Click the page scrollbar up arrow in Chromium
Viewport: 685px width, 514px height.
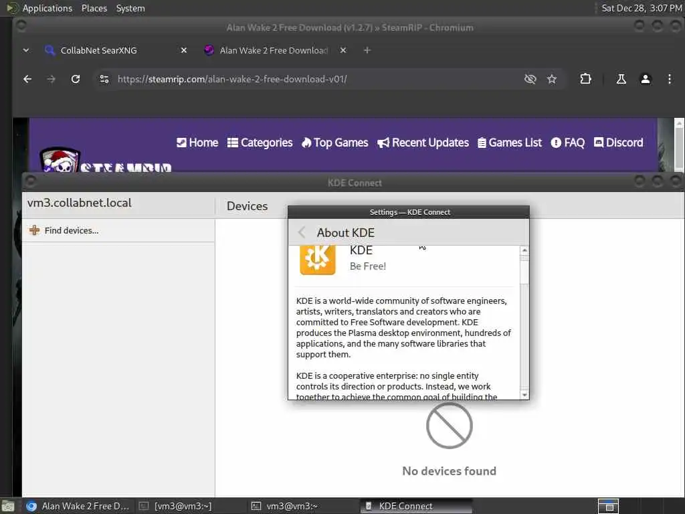click(x=679, y=124)
